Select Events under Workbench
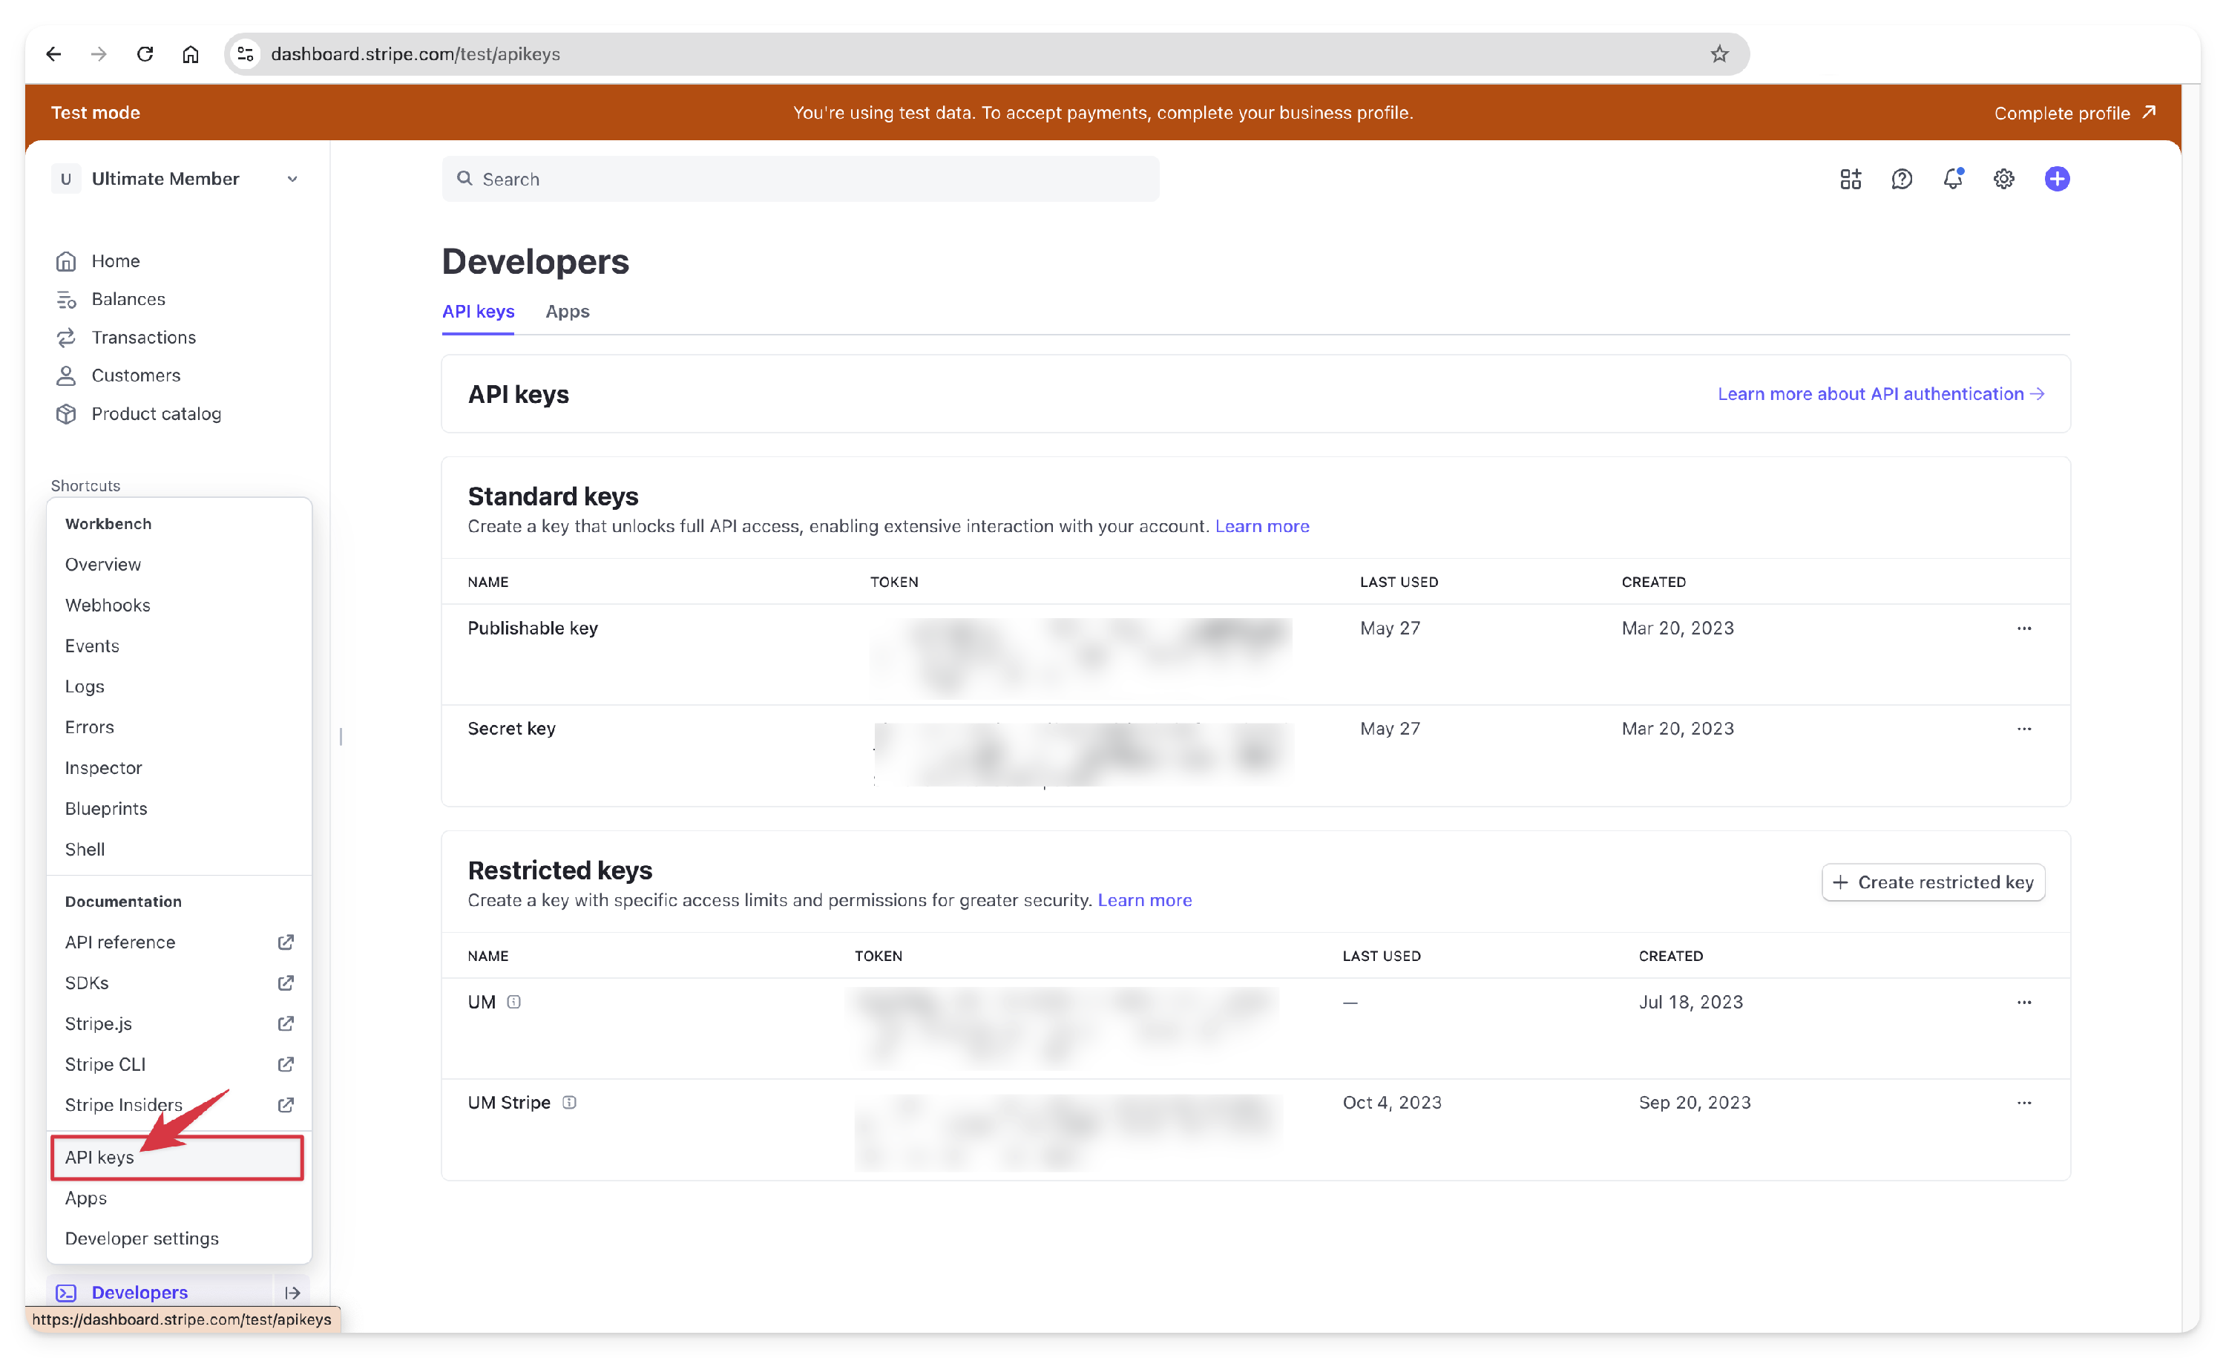2226x1358 pixels. click(x=92, y=646)
